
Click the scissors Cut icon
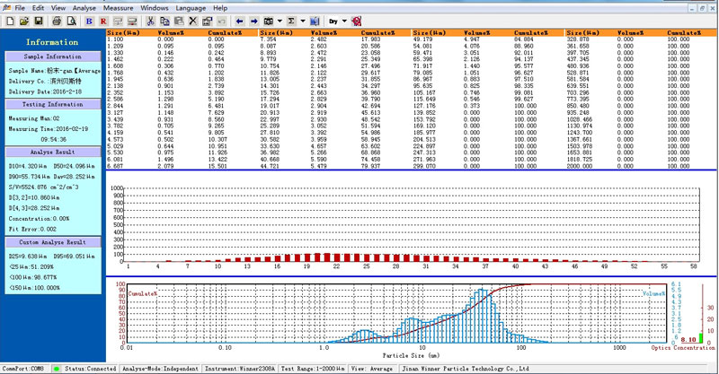pyautogui.click(x=151, y=20)
